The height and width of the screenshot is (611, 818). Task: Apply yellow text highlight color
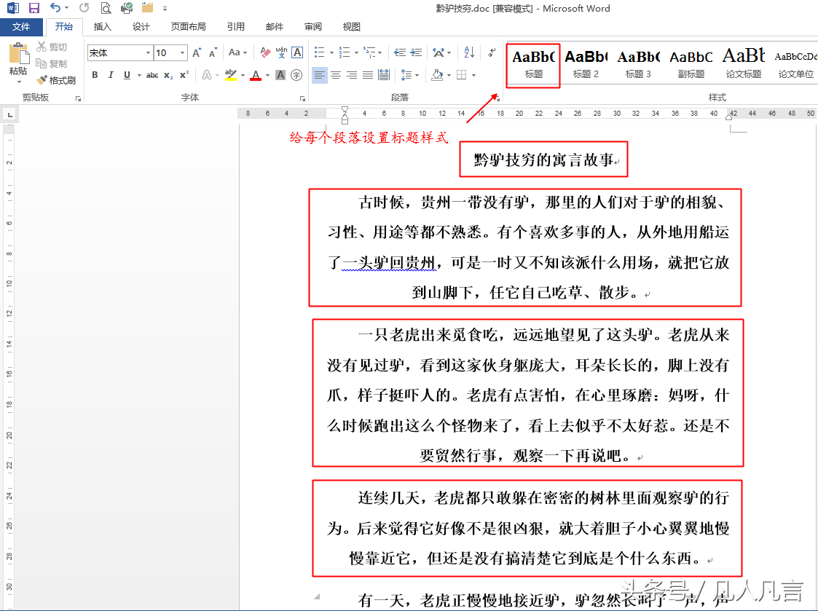click(231, 75)
